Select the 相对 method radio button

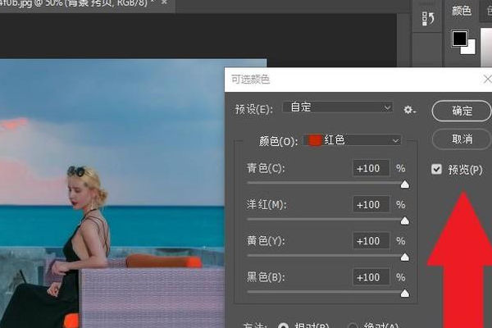[x=284, y=326]
